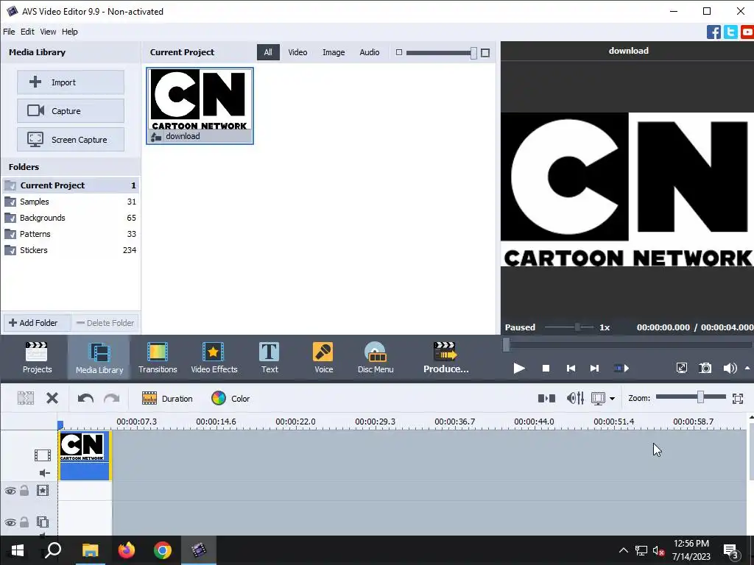Image resolution: width=754 pixels, height=565 pixels.
Task: Open the transition timeline toggle icon
Action: 546,398
